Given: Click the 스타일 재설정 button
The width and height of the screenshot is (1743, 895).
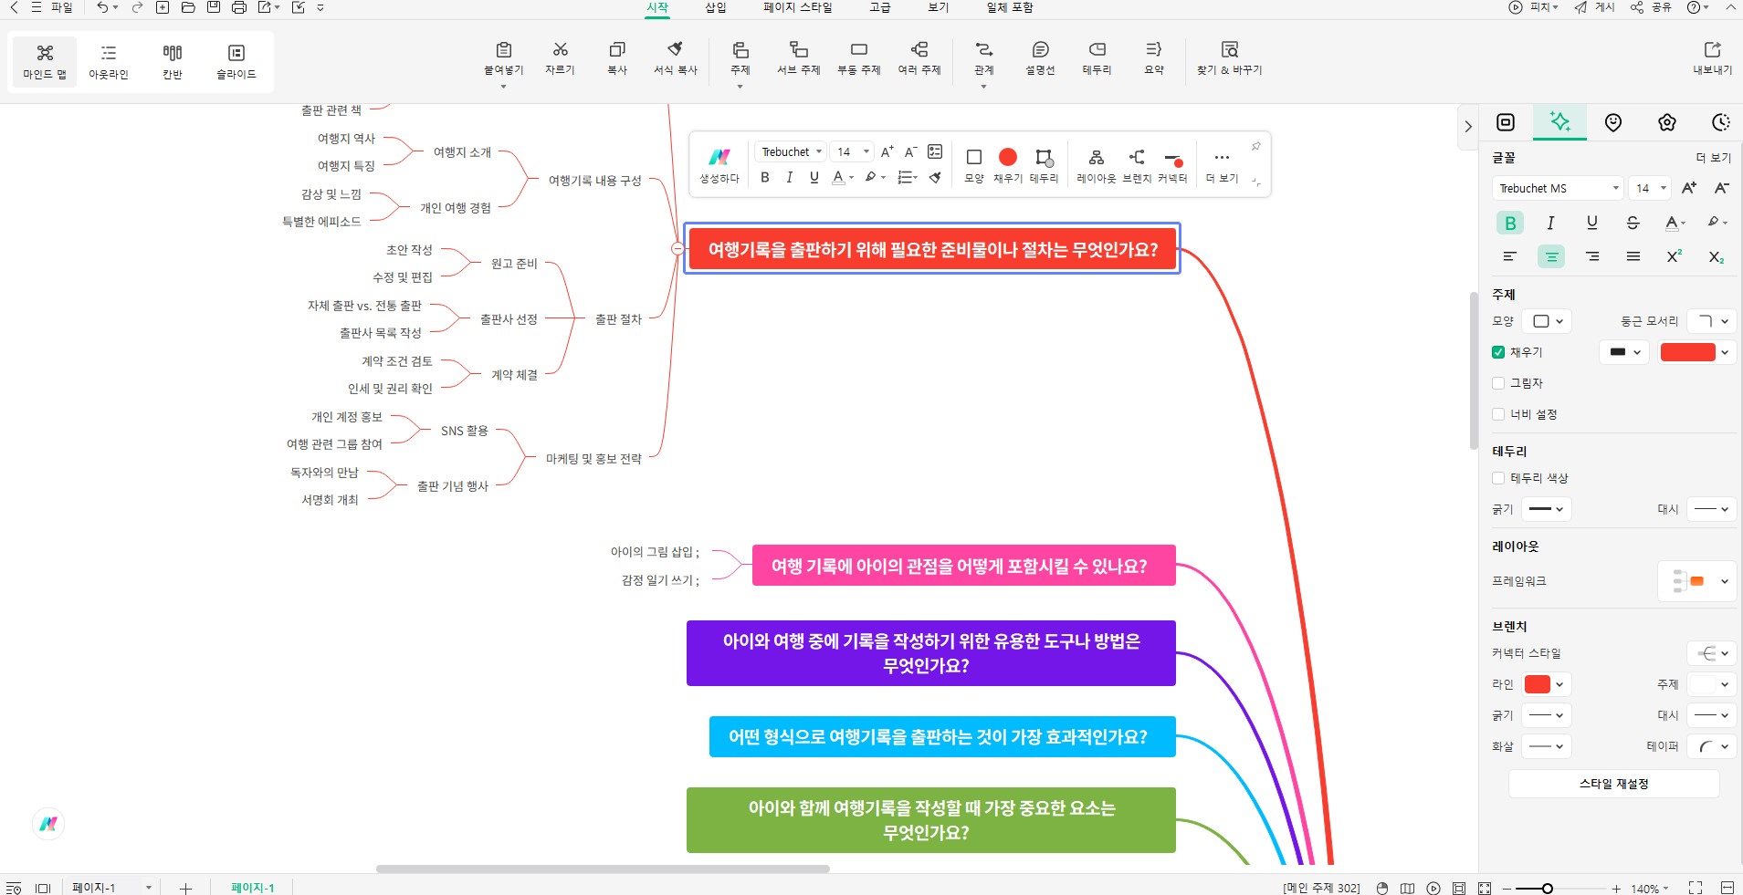Looking at the screenshot, I should [x=1613, y=784].
